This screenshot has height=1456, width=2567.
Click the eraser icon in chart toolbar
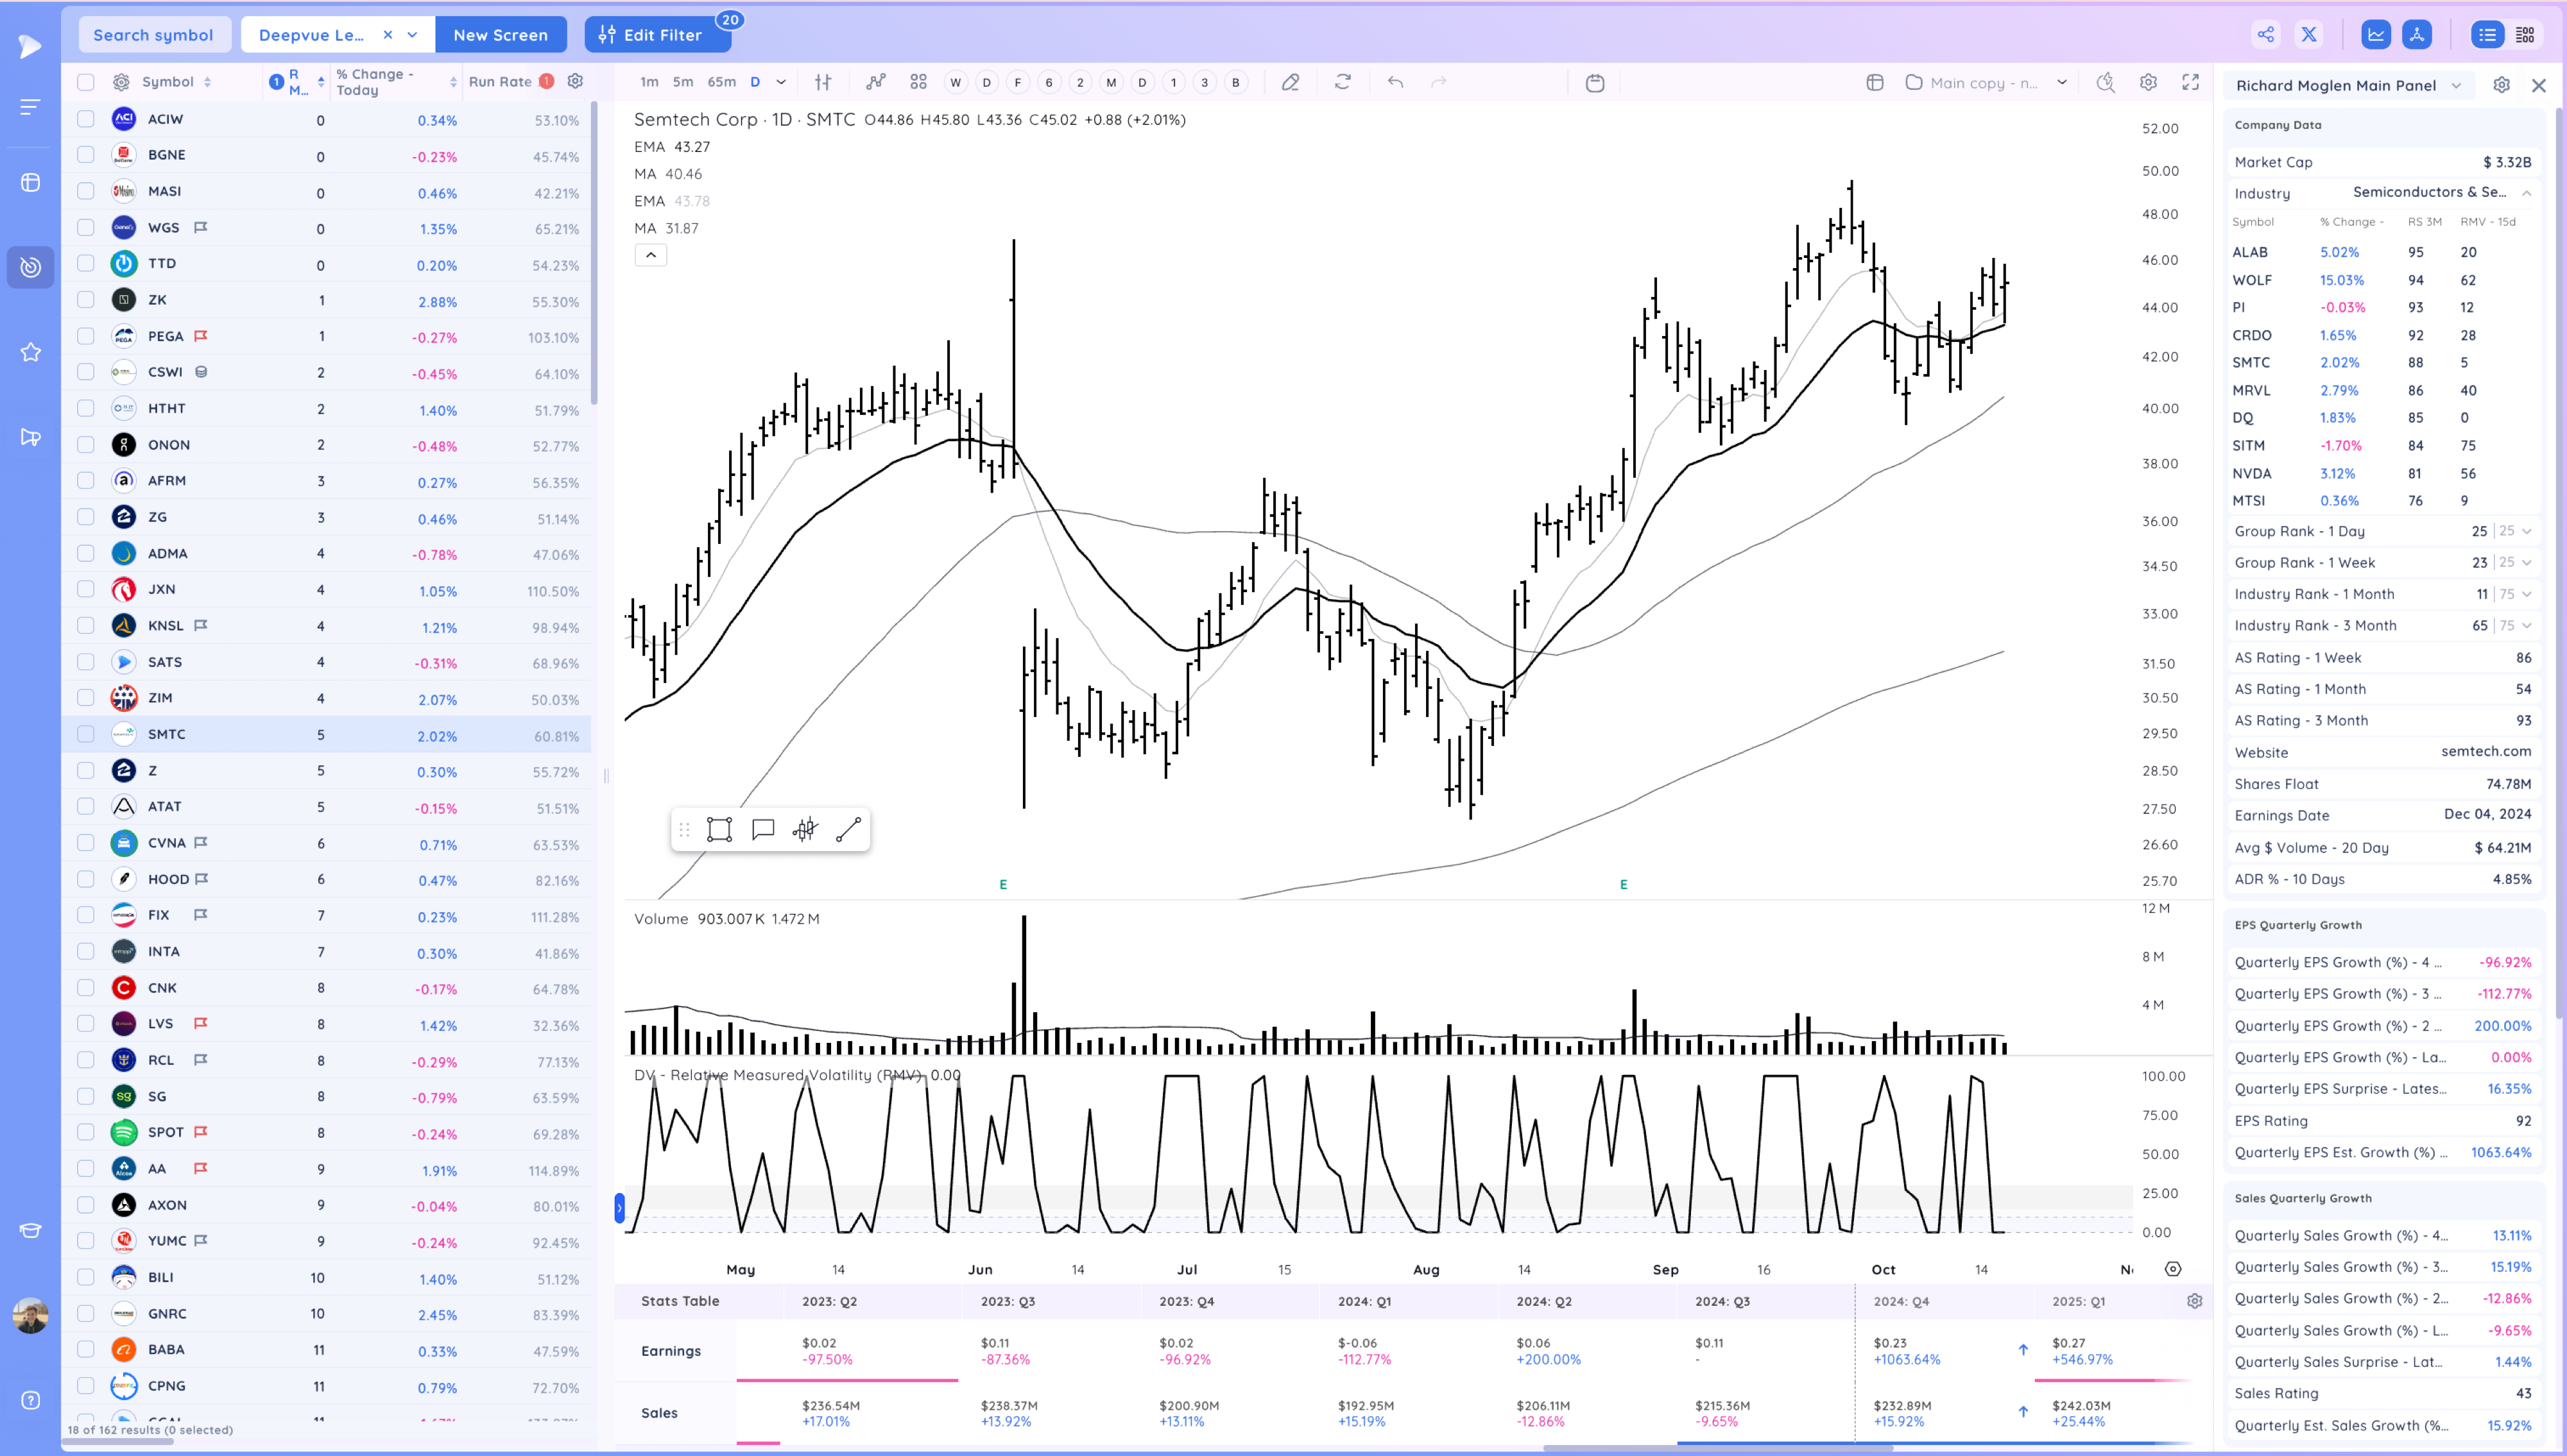pos(1291,82)
